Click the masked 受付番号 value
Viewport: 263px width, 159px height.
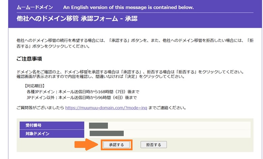click(x=98, y=126)
